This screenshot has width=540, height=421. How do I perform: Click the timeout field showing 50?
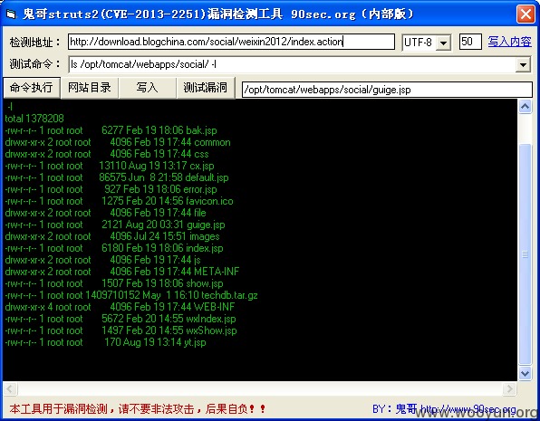click(x=470, y=42)
